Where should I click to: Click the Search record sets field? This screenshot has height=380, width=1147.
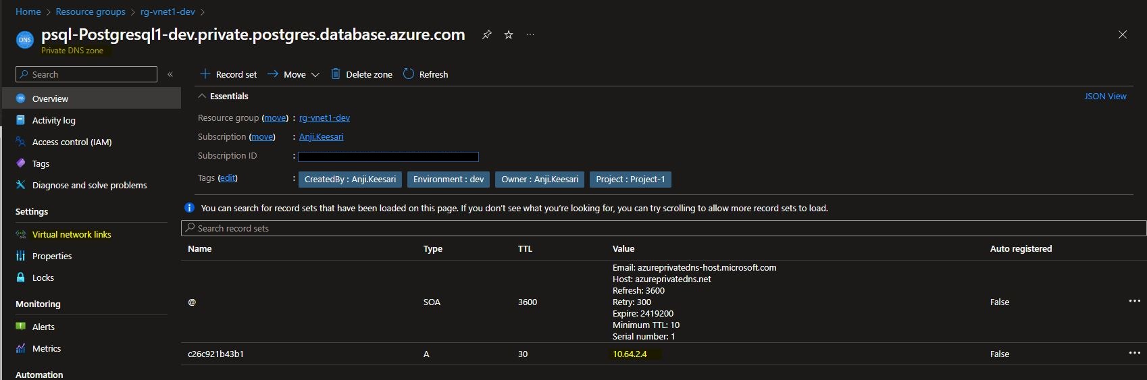tap(663, 228)
